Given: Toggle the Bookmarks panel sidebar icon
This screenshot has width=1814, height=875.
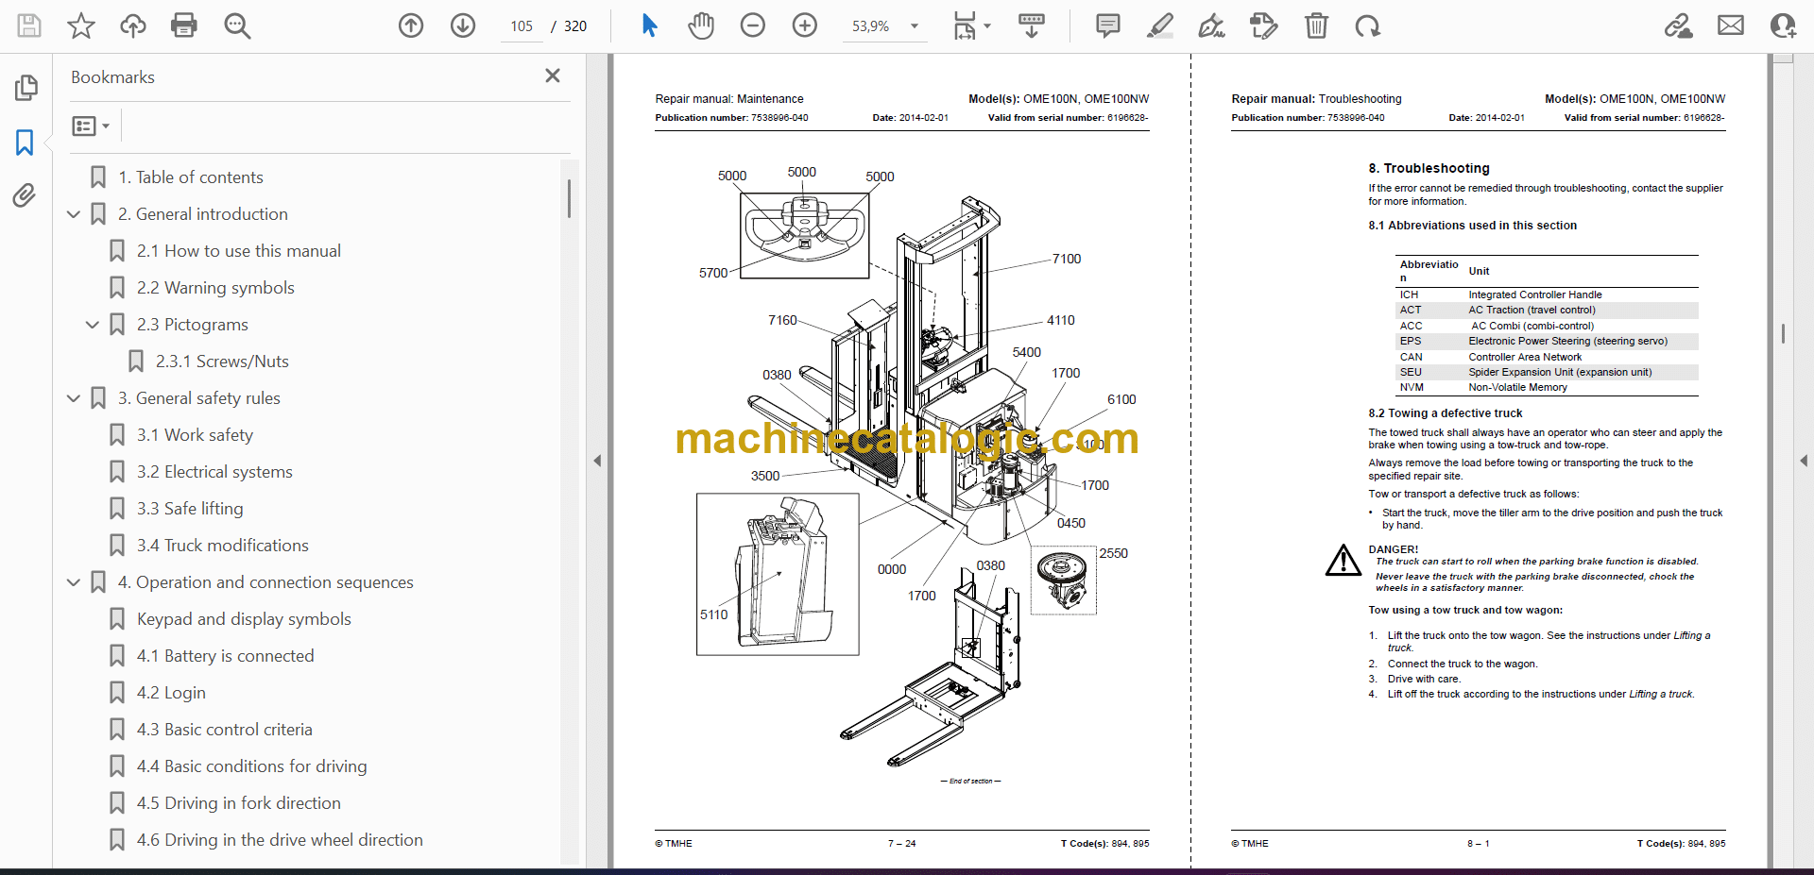Looking at the screenshot, I should pos(26,143).
